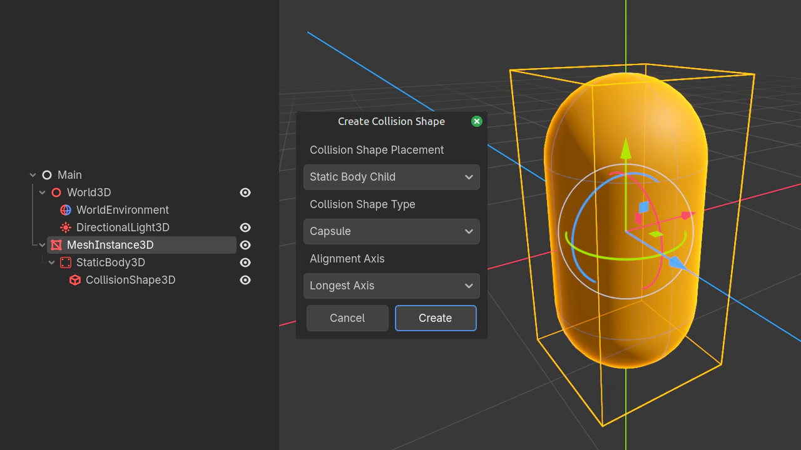Click the DirectionalLight3D sun icon
The image size is (801, 450).
(66, 227)
